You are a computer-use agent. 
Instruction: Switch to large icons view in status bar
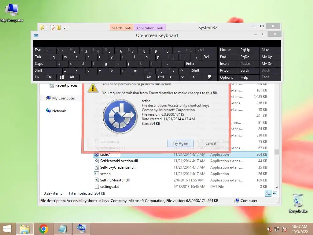click(275, 193)
